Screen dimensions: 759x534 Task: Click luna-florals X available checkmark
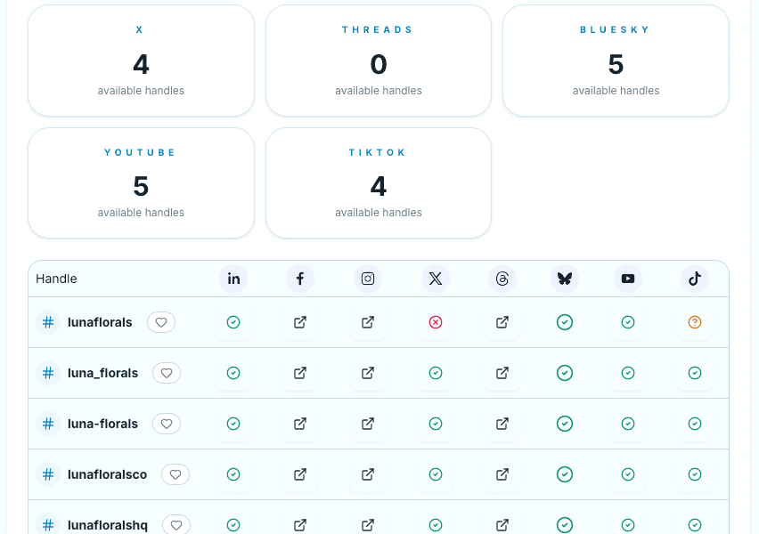(436, 424)
